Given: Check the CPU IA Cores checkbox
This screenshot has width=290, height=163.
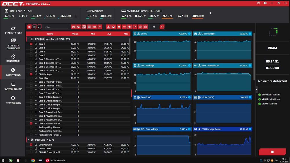Looking at the screenshot, I should click(x=31, y=148).
